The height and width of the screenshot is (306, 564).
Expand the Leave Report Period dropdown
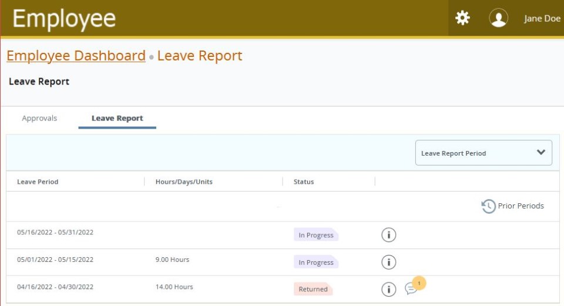(483, 153)
